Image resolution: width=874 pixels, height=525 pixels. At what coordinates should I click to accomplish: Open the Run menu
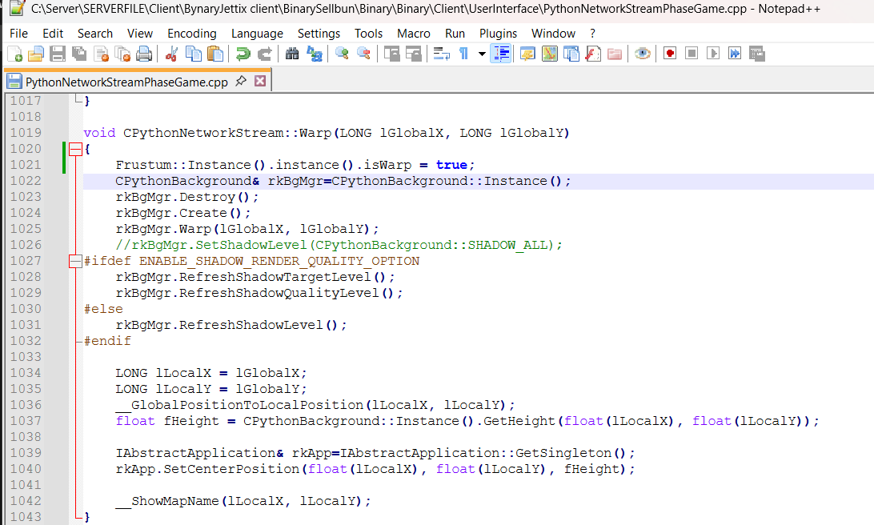[x=455, y=34]
